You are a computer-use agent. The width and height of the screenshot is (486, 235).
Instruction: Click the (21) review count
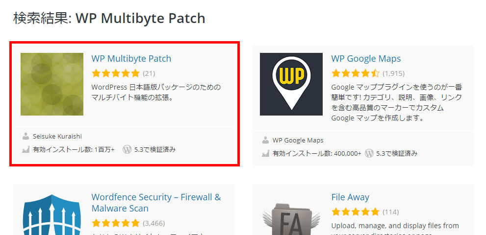(149, 74)
